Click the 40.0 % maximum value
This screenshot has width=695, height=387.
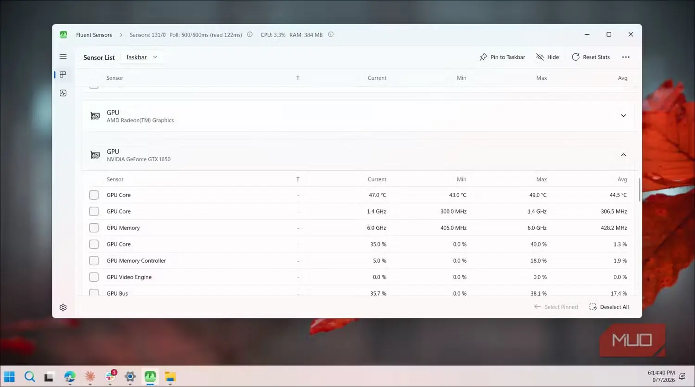click(538, 244)
